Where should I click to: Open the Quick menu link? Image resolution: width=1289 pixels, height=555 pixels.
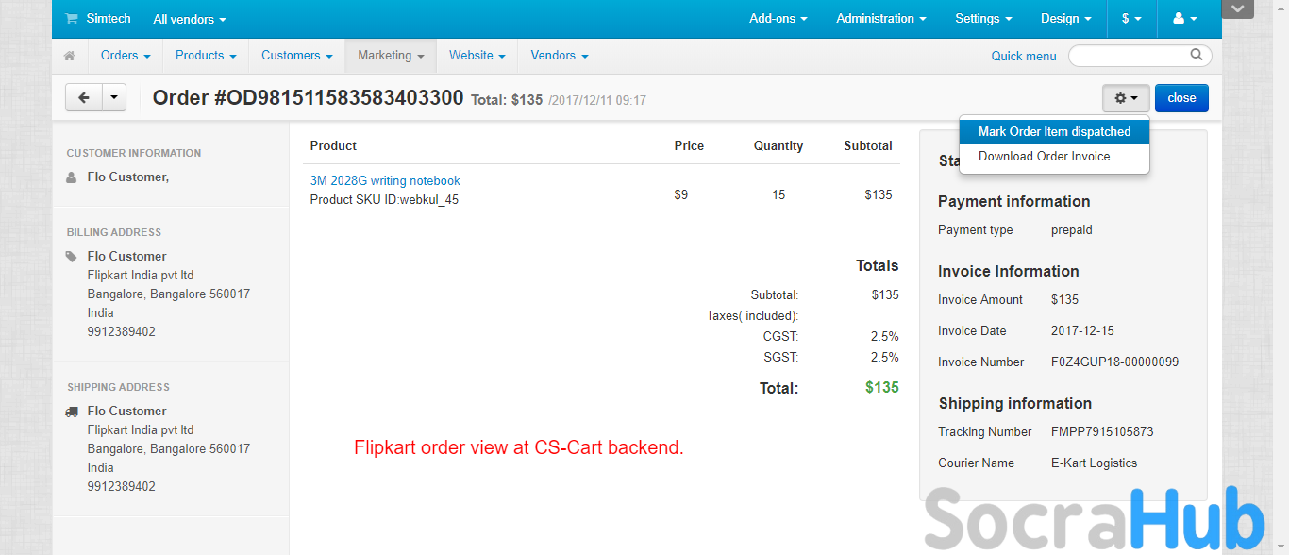click(1024, 57)
